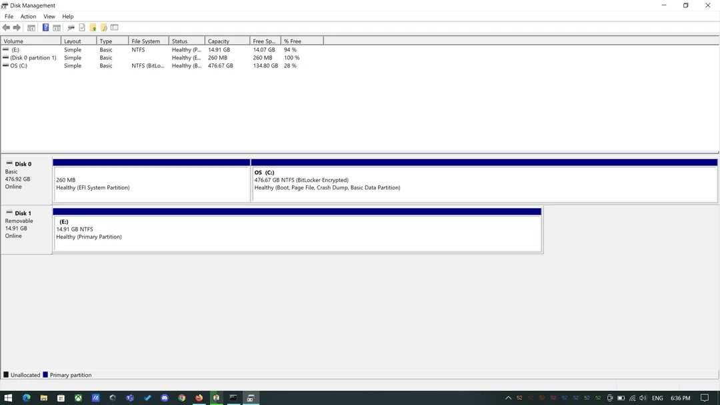This screenshot has height=405, width=720.
Task: Click the 476.67 GB capacity cell
Action: click(x=221, y=66)
